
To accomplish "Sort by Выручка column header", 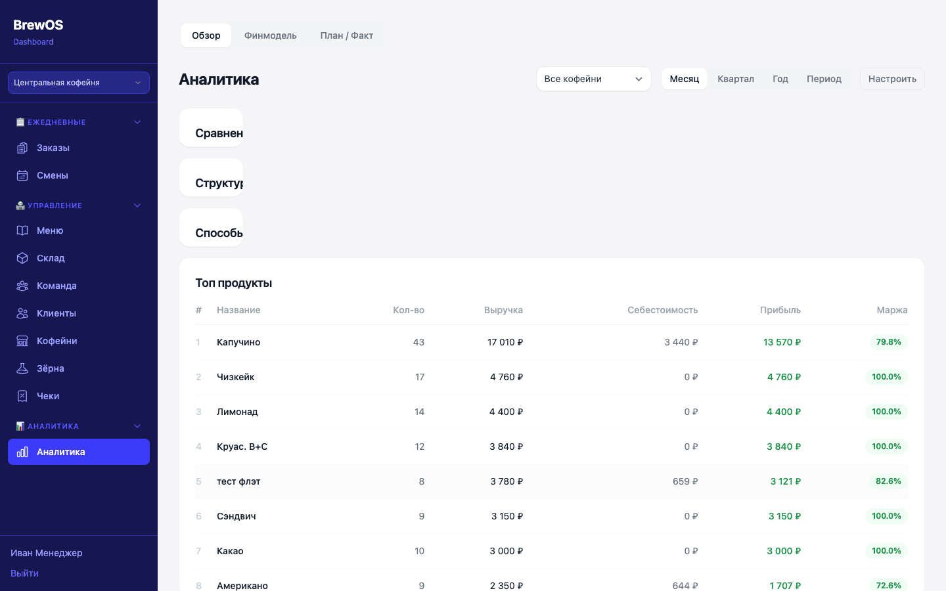I will point(503,310).
